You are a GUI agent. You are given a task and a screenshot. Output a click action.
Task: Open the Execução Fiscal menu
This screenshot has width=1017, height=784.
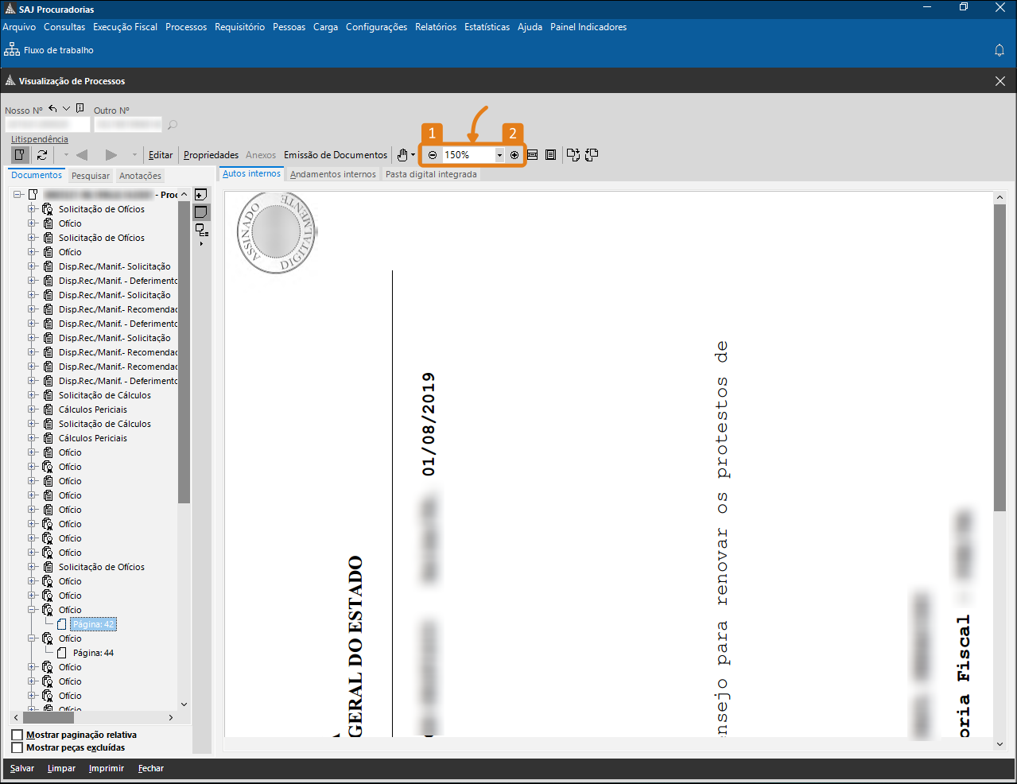(x=125, y=27)
